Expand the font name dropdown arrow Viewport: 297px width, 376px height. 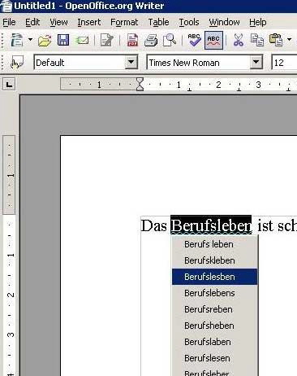pos(256,63)
